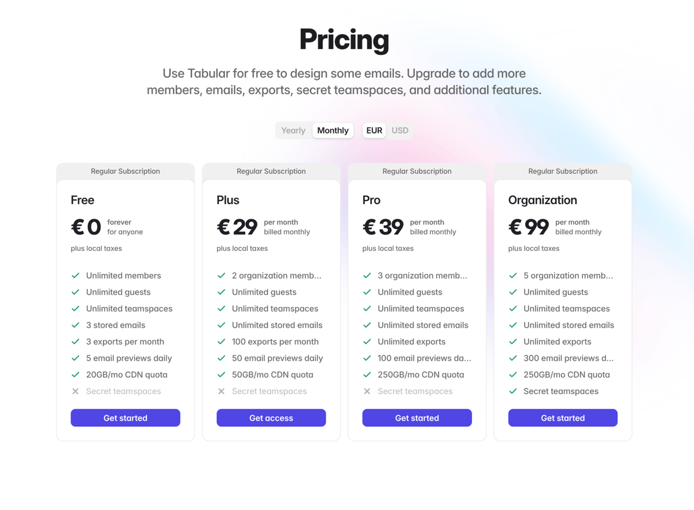Select USD as the currency
Viewport: 694px width, 510px height.
coord(400,130)
